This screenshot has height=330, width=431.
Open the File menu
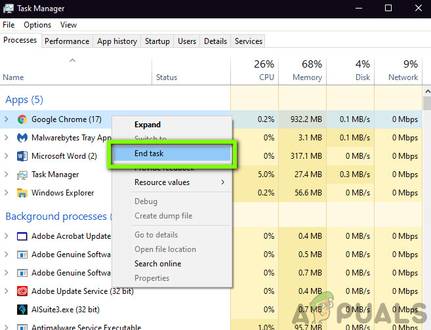pyautogui.click(x=9, y=25)
